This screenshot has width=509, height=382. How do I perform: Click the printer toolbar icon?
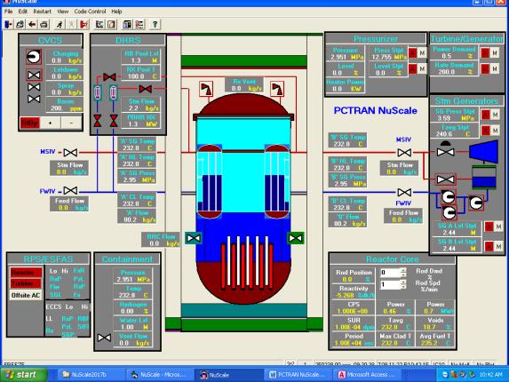(44, 24)
